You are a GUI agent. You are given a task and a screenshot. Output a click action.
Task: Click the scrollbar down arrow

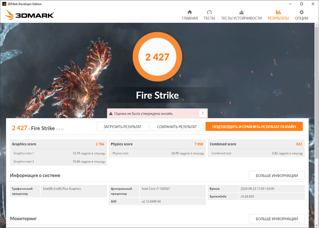coord(317,226)
